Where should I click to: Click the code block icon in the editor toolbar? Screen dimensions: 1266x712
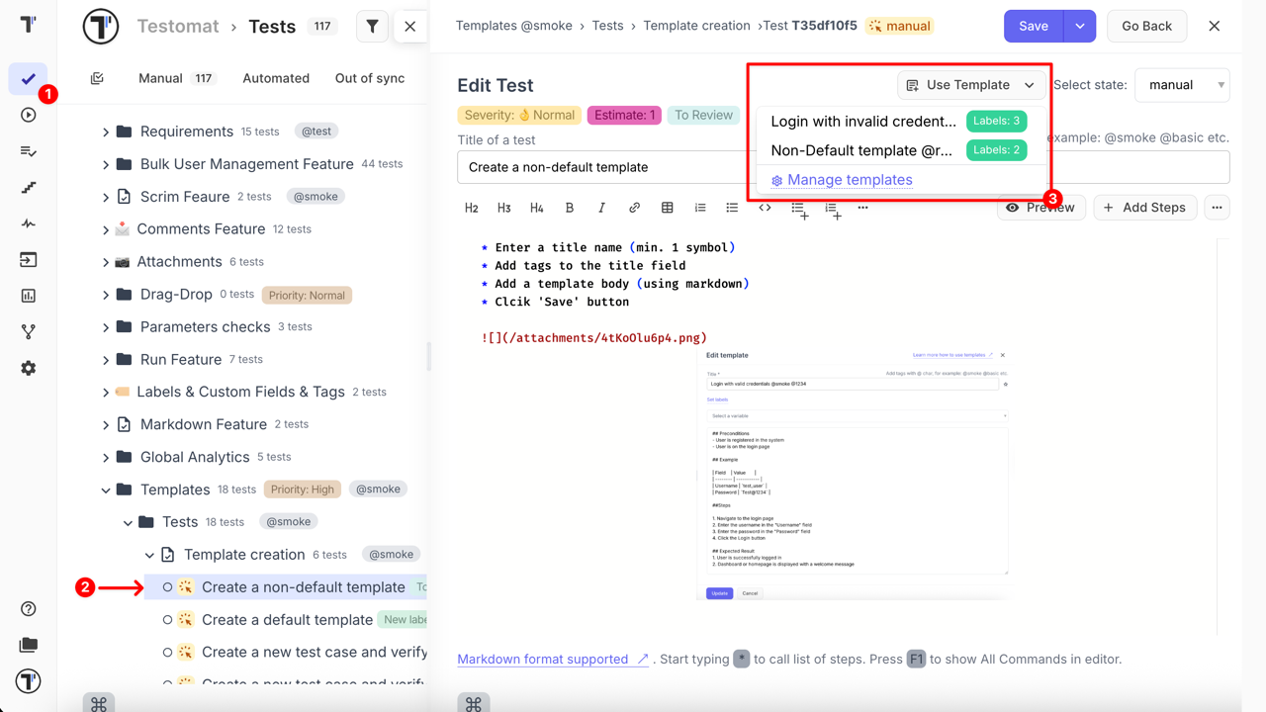[x=765, y=208]
